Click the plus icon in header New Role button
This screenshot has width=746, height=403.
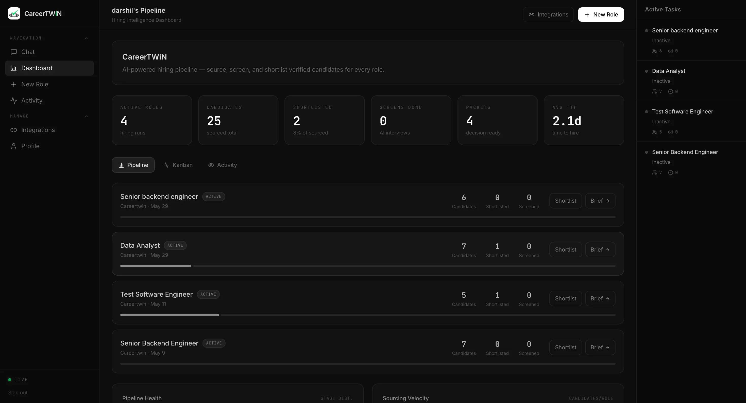point(587,14)
